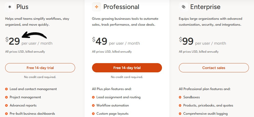Click Products, pricebooks, and quotes item

tap(208, 105)
